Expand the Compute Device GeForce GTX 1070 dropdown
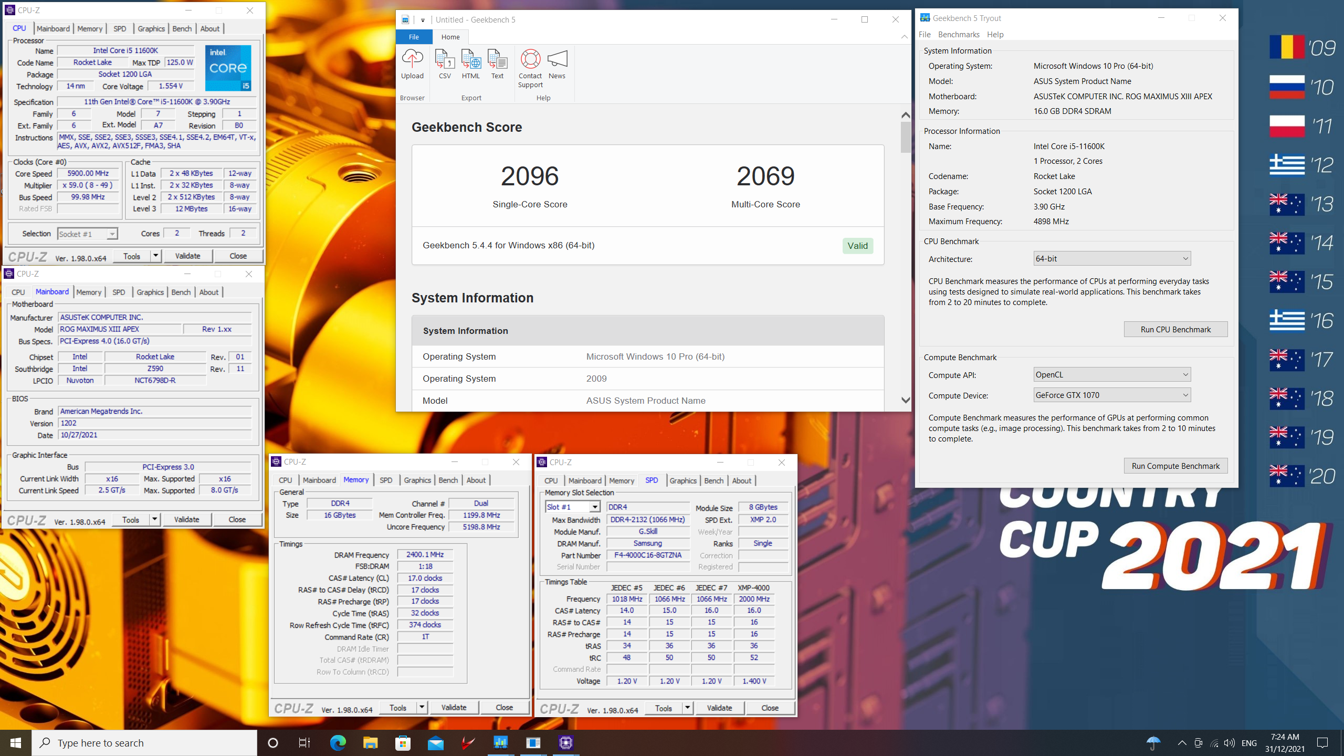 pos(1112,395)
